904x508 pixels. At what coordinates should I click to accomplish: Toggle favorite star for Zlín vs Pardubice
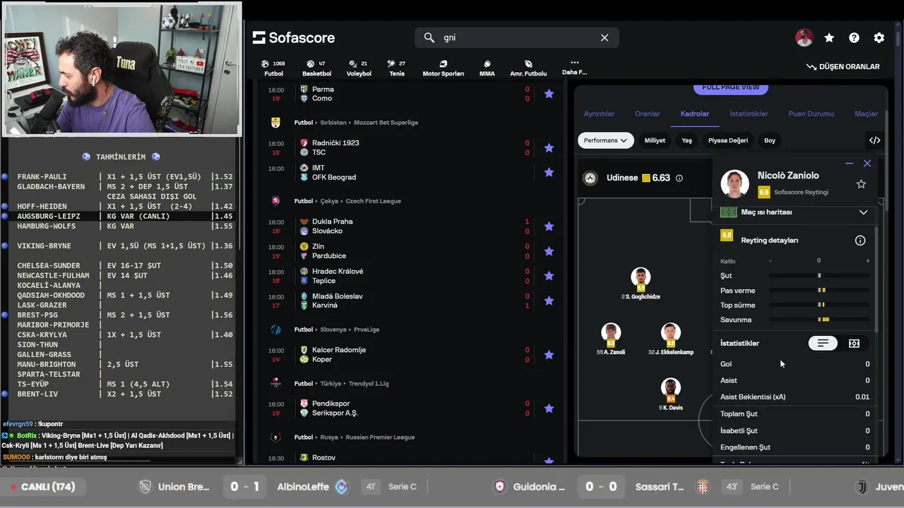[x=549, y=251]
